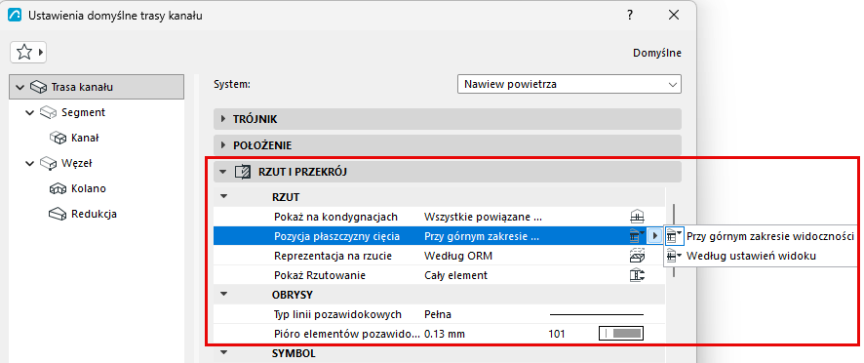The width and height of the screenshot is (864, 363).
Task: Click the Segment icon in tree
Action: pyautogui.click(x=49, y=112)
